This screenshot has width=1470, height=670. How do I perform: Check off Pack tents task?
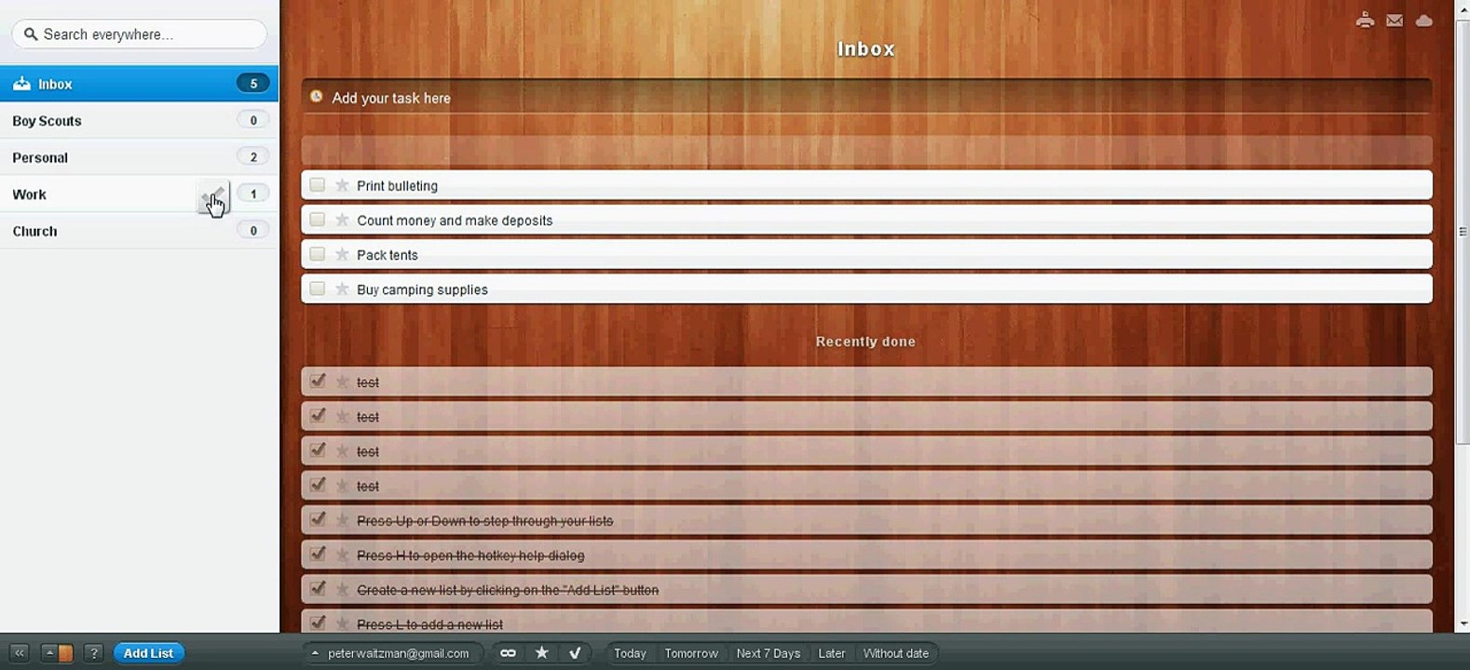pos(318,253)
